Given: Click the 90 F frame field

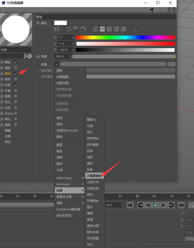Looking at the screenshot, I should pyautogui.click(x=115, y=205).
